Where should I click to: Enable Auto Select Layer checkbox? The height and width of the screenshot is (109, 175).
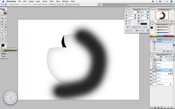tap(8, 4)
